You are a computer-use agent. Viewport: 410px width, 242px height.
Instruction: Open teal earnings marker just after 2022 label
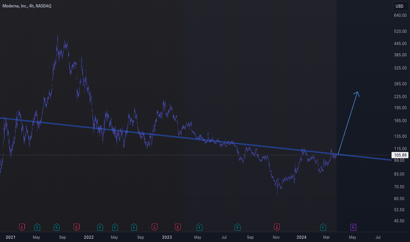point(100,227)
